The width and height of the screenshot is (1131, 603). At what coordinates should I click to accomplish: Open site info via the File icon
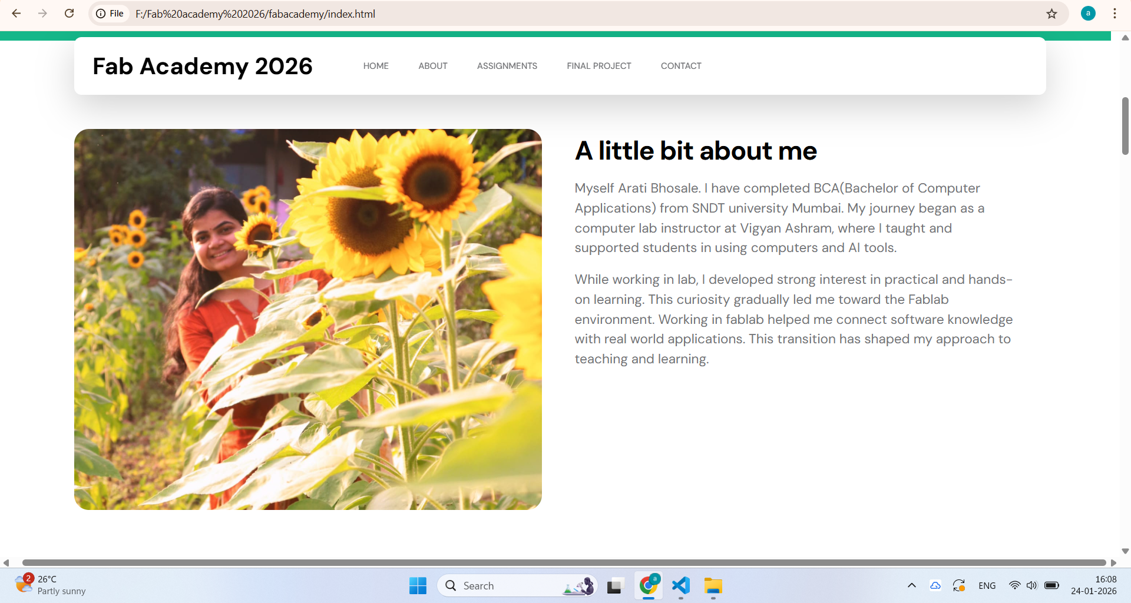point(110,14)
